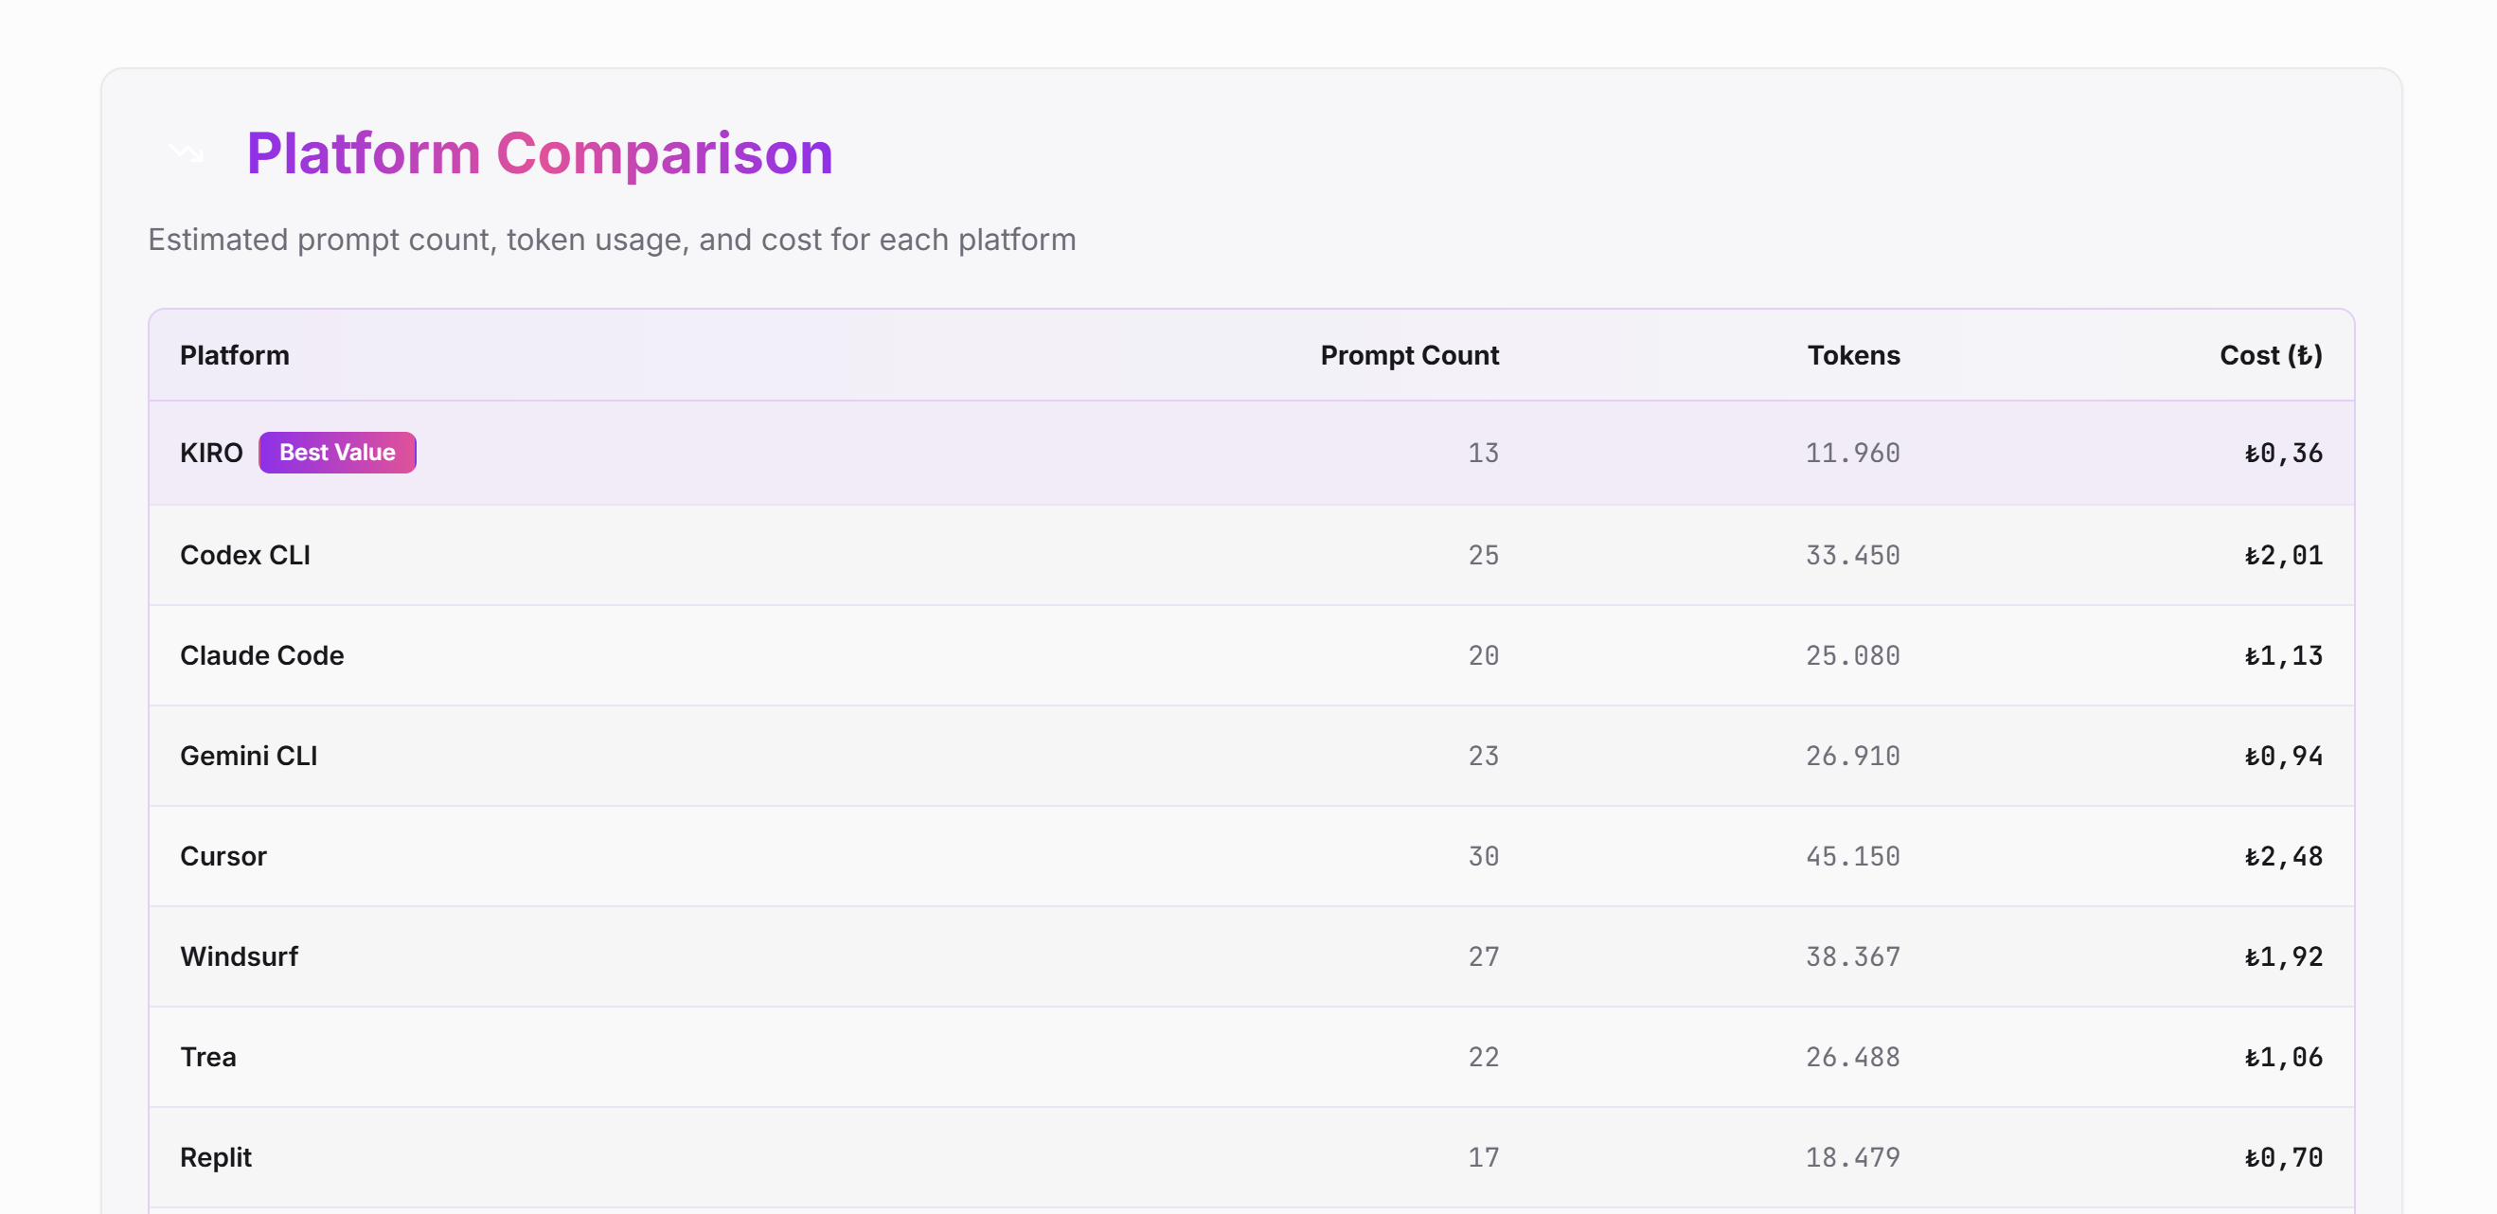Click the Prompt Count column header

coord(1408,355)
